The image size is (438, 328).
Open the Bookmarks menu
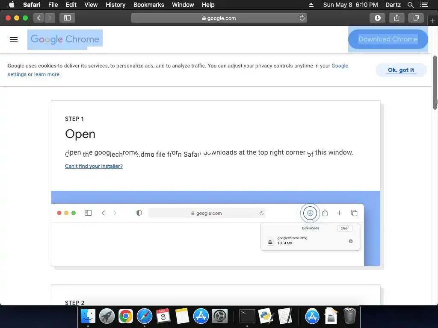(148, 5)
